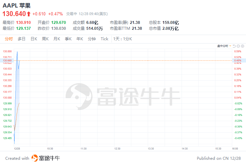Click the 成交量 value 514.05万

click(94, 28)
